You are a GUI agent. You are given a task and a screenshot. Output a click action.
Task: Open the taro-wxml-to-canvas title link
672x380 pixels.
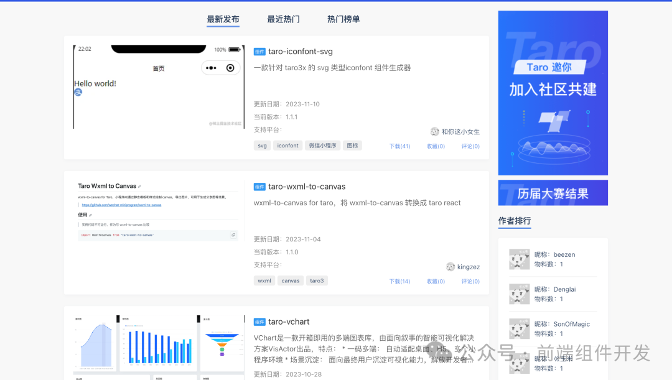(x=307, y=187)
